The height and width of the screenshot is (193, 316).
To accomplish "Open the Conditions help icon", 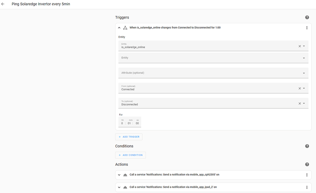I will 307,146.
